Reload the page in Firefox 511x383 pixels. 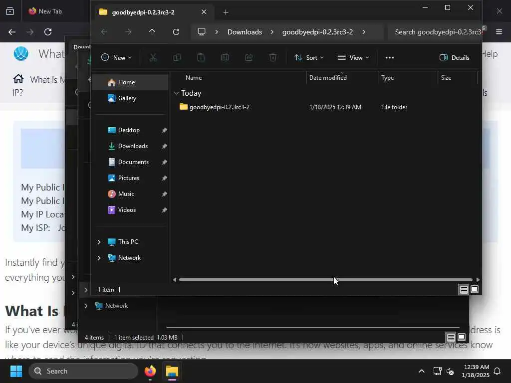(x=48, y=32)
